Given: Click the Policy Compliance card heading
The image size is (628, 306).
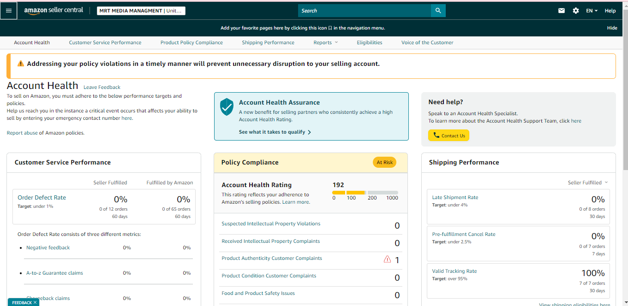Looking at the screenshot, I should pos(250,162).
